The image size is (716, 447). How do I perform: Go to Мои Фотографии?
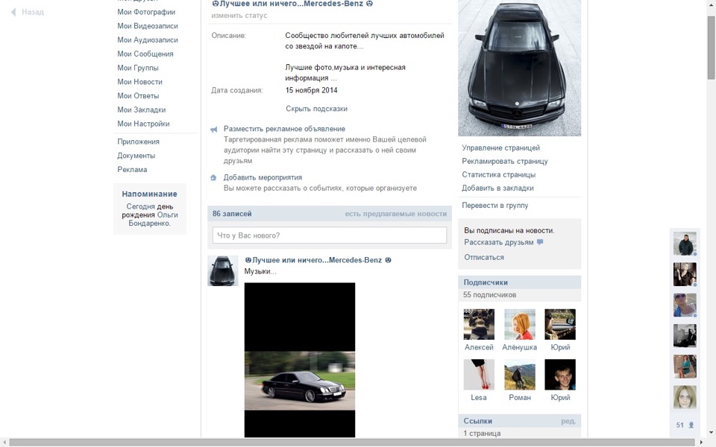pos(146,13)
